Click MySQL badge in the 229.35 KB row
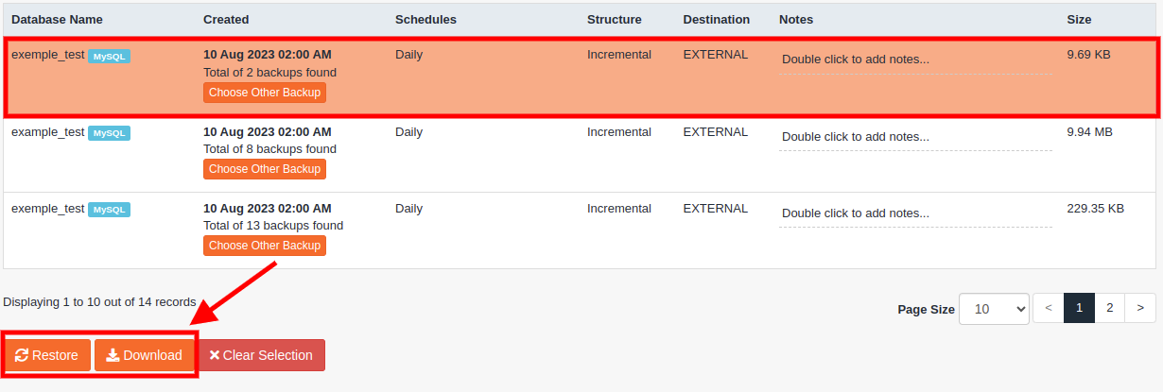The image size is (1163, 392). tap(109, 210)
